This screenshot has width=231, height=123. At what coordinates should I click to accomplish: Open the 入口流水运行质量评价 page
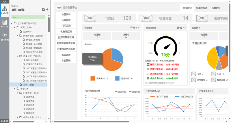coord(36,77)
